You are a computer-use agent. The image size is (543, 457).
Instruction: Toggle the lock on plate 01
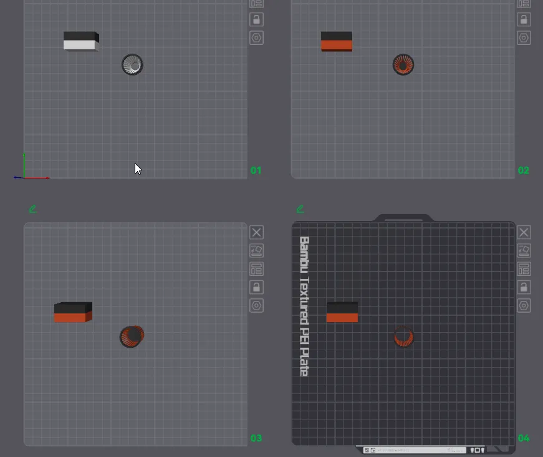pyautogui.click(x=256, y=19)
